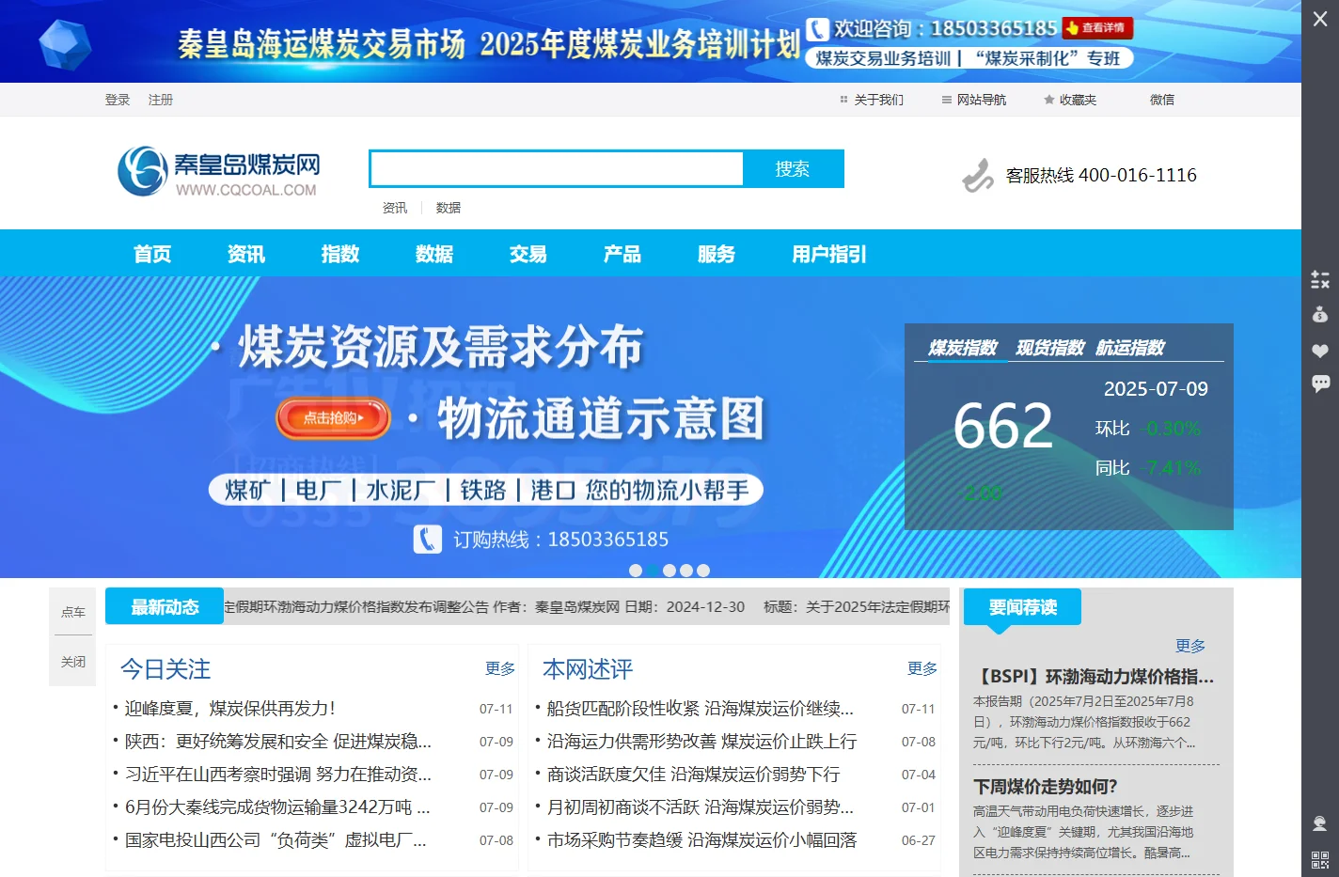Open the 指数 navigation menu item
1339x877 pixels.
[340, 254]
